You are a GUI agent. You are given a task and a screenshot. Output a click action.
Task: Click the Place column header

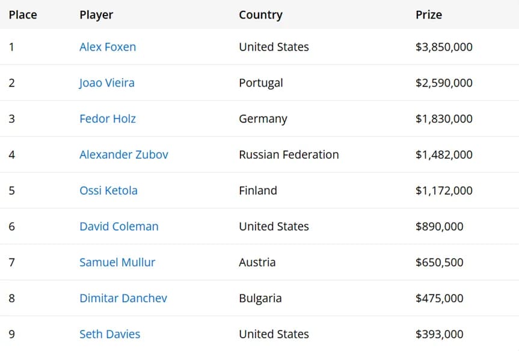23,14
